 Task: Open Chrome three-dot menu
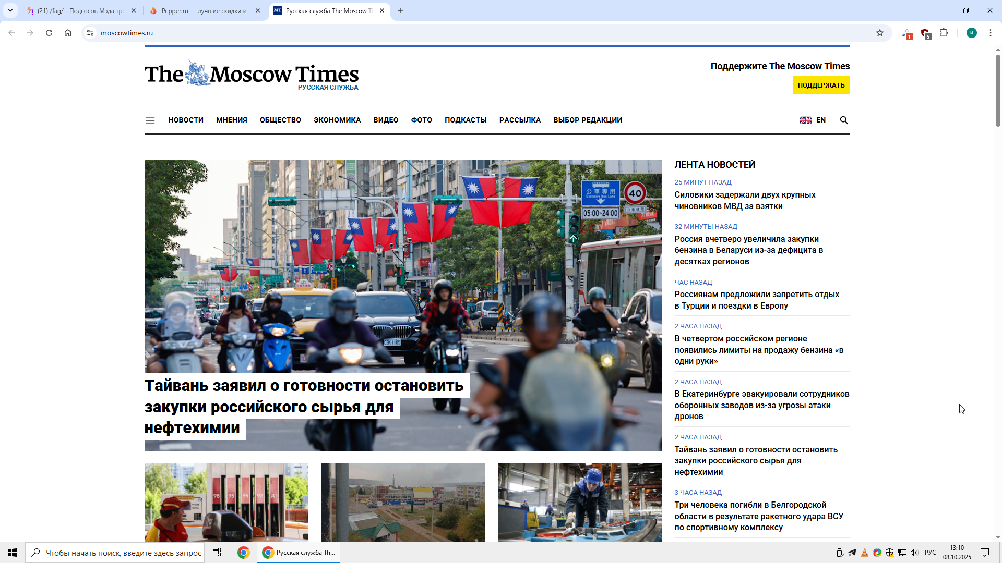point(990,33)
